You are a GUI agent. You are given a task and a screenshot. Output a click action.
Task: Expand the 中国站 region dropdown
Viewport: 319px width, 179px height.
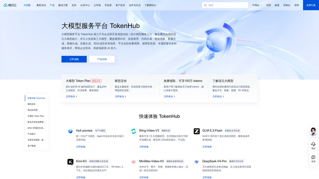pyautogui.click(x=257, y=5)
